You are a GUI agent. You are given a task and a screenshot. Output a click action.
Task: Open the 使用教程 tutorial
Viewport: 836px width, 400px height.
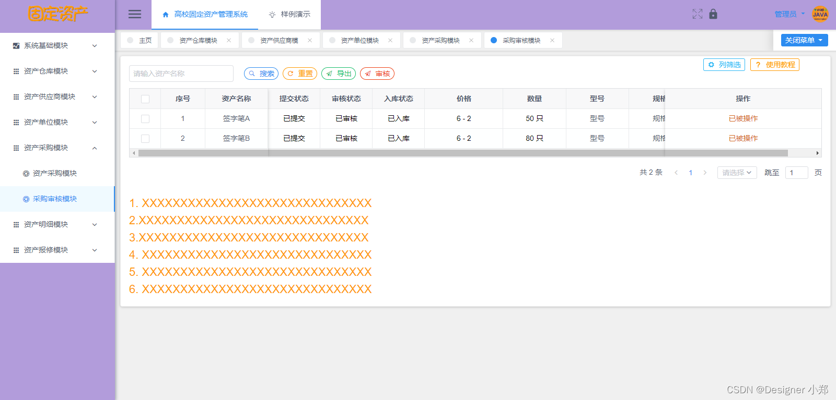click(x=775, y=65)
